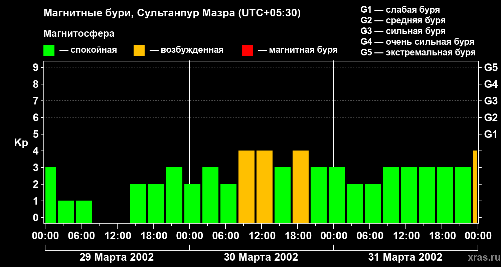Click the narrow orange Kp 4 bar ending 31 Марта
This screenshot has width=501, height=267.
(475, 187)
